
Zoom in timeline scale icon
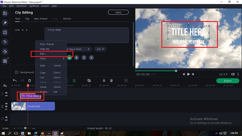34,128
